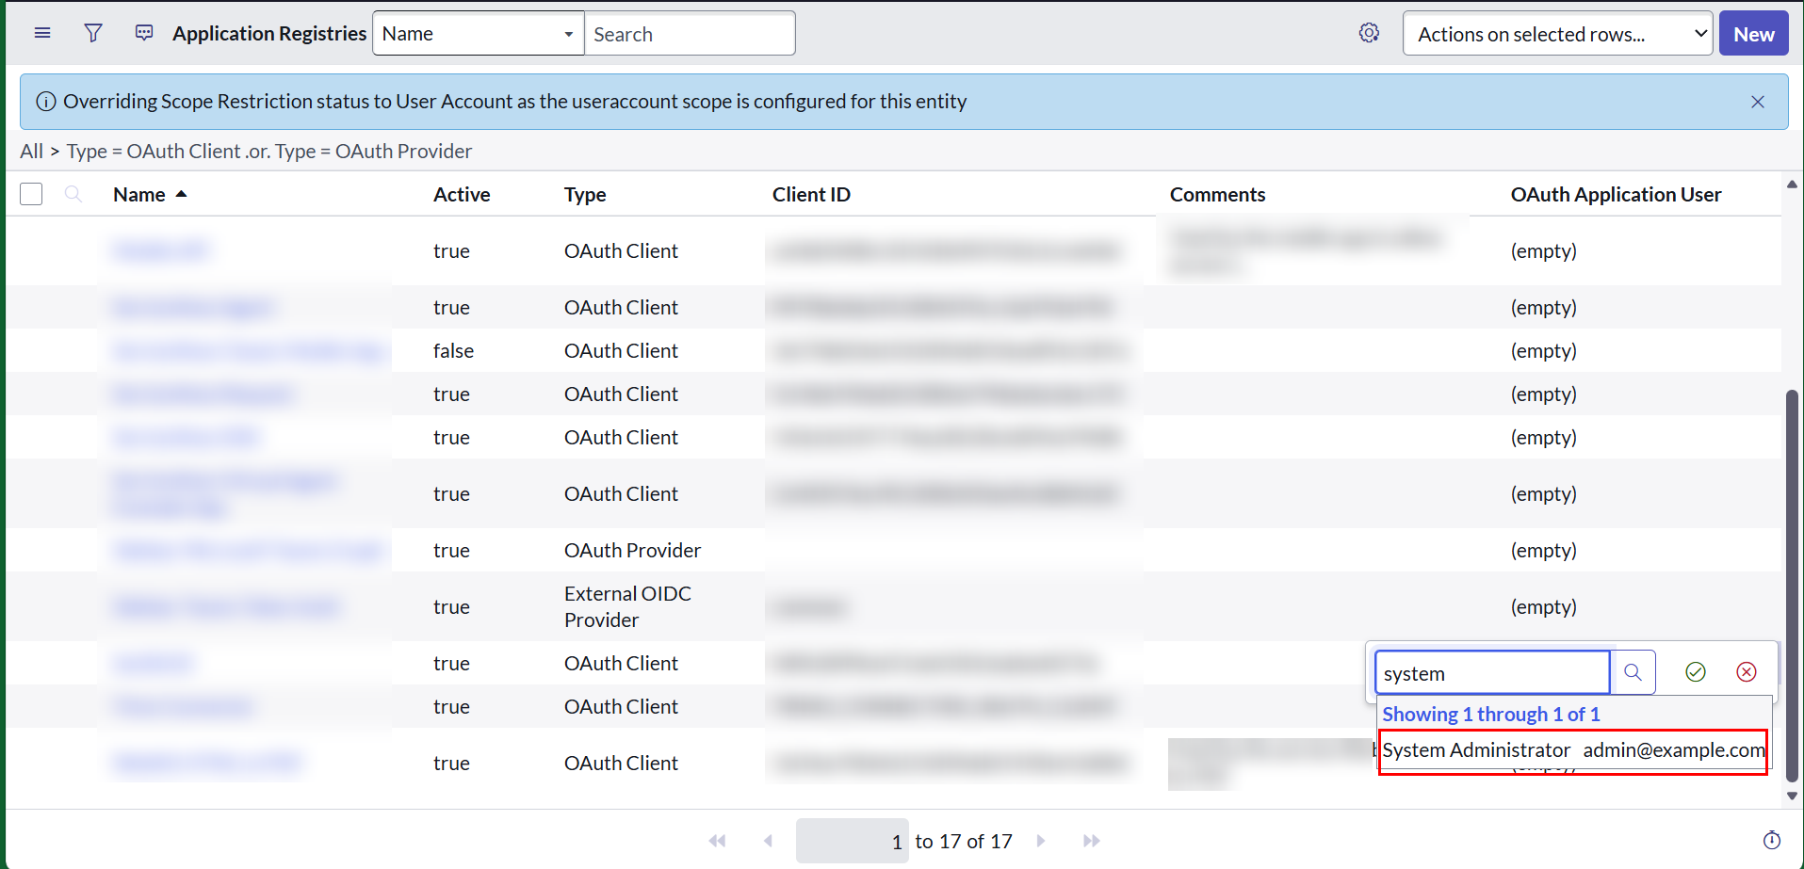Focus the list Search input
Screen dimensions: 1804x869
[x=690, y=33]
